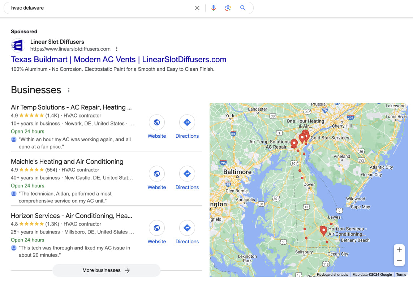
Task: Zoom out on the map
Action: 399,261
